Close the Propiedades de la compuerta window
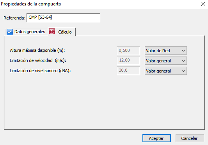208x145 pixels. click(x=203, y=4)
